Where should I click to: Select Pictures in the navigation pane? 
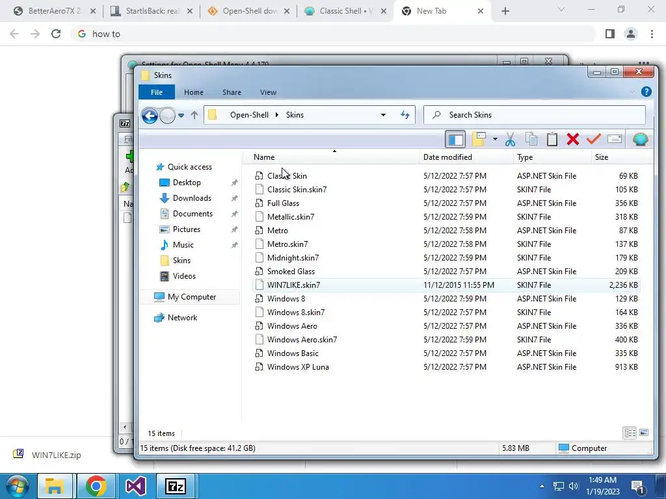coord(186,229)
